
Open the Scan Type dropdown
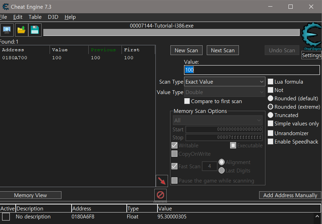(225, 82)
